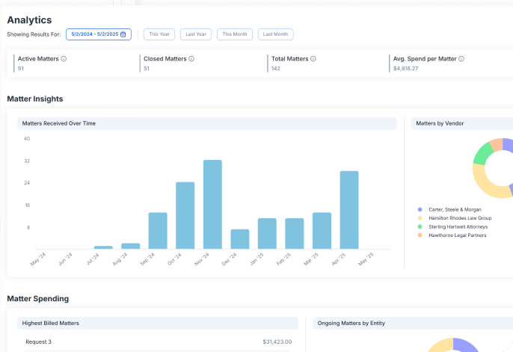This screenshot has height=352, width=513.
Task: Filter results by Last Year
Action: pyautogui.click(x=196, y=34)
